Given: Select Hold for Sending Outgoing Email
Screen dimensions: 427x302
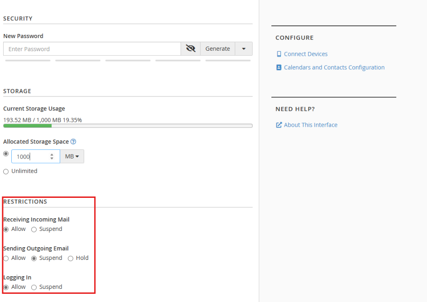Looking at the screenshot, I should click(71, 259).
